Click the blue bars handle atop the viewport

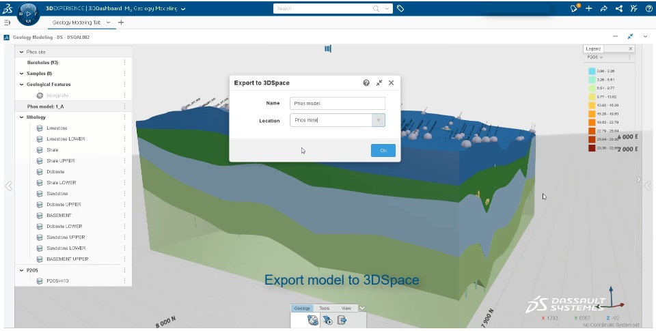[328, 48]
